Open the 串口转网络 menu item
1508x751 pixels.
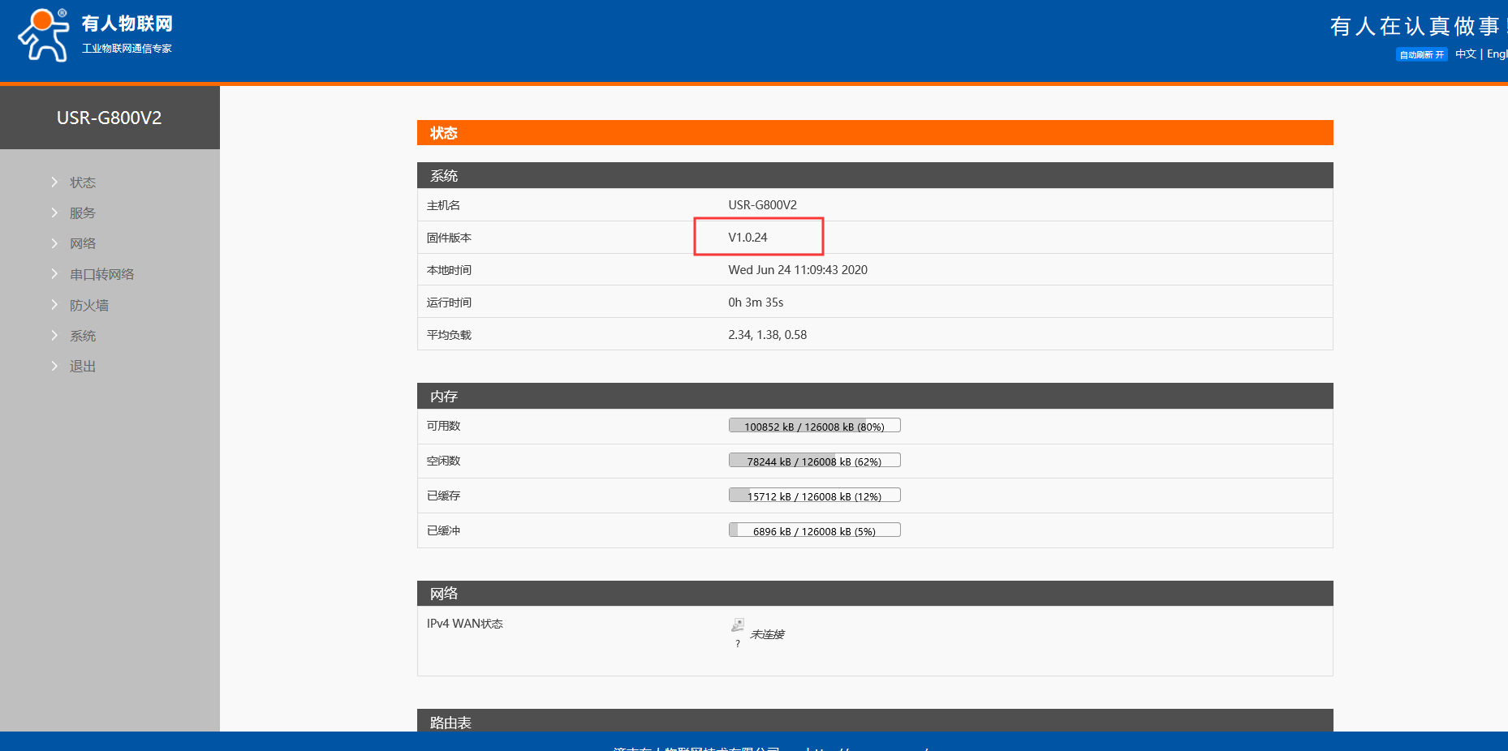(101, 274)
